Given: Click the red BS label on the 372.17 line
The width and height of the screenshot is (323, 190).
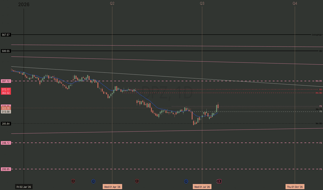Looking at the screenshot, I should [321, 89].
